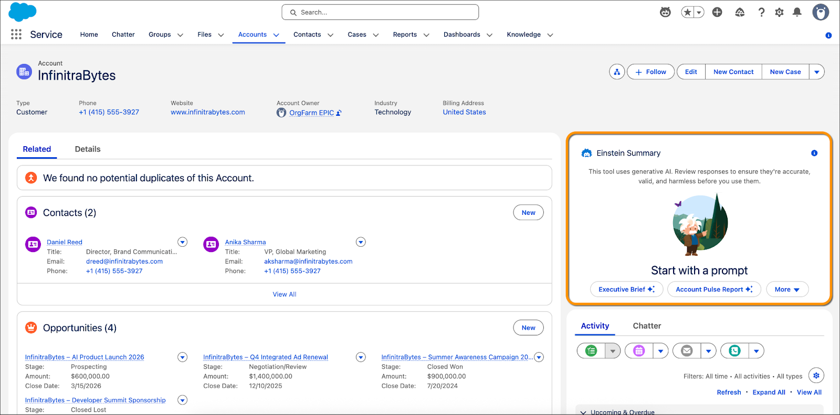Open the Email activity dropdown arrow
This screenshot has height=415, width=840.
pos(708,351)
